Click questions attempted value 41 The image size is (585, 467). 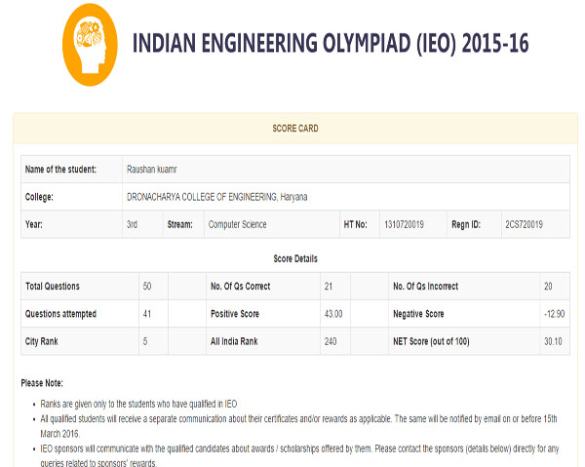pyautogui.click(x=147, y=314)
